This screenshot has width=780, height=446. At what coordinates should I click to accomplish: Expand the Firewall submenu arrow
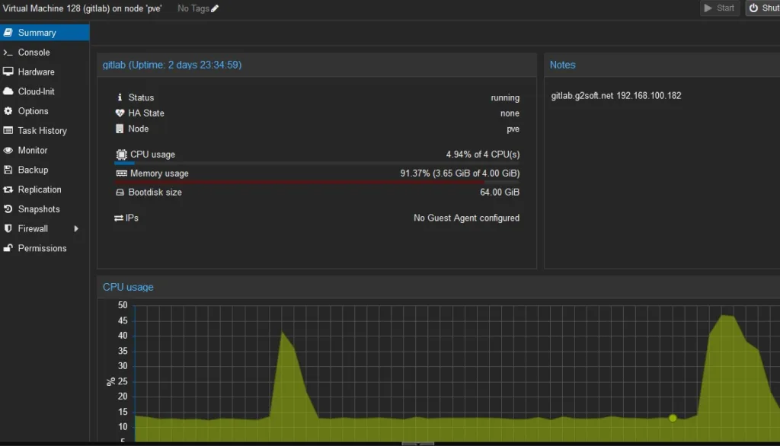[x=76, y=229]
